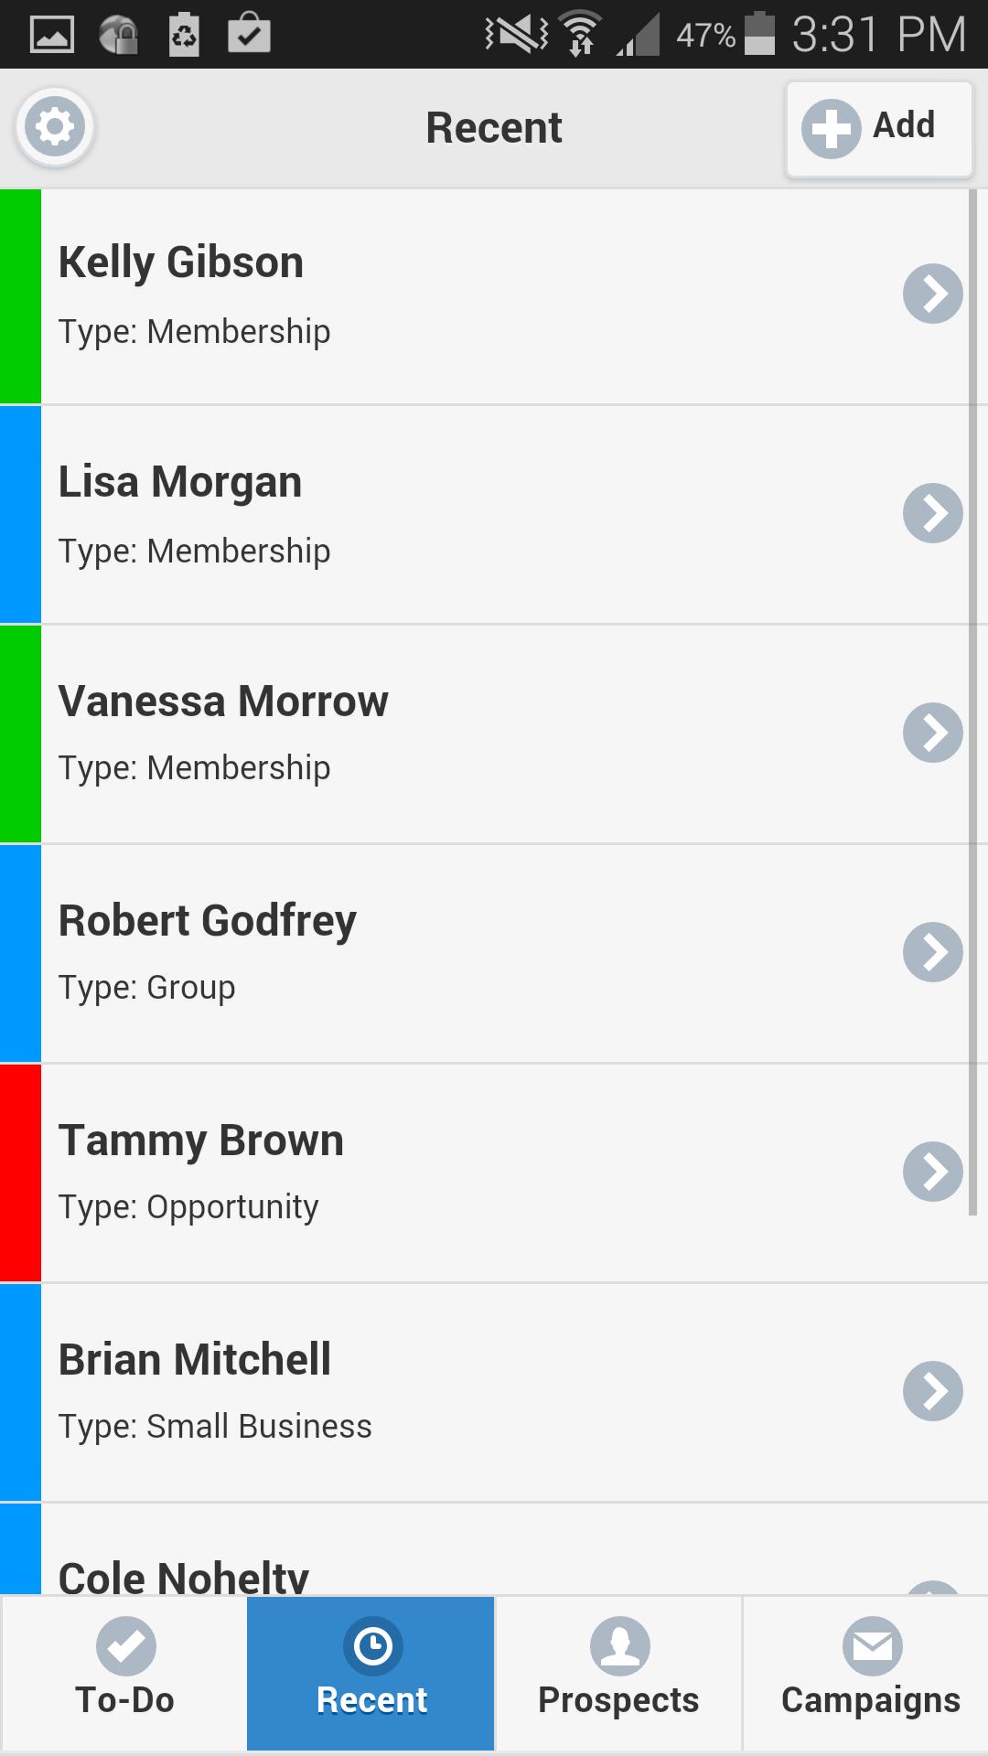Tap chevron arrow beside Tammy Brown
The image size is (988, 1756).
click(x=932, y=1172)
